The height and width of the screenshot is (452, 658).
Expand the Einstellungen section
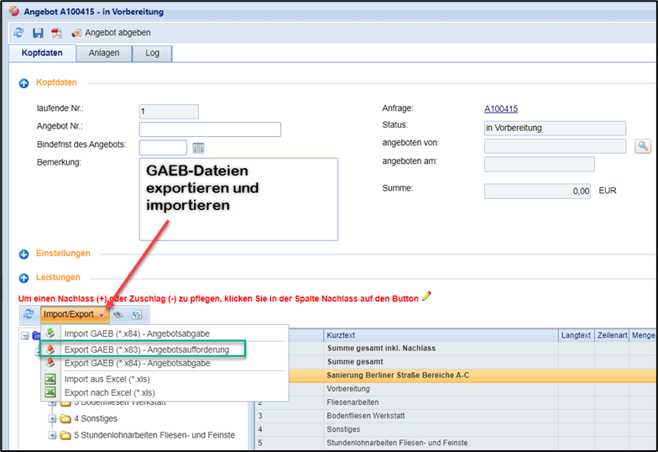[23, 254]
